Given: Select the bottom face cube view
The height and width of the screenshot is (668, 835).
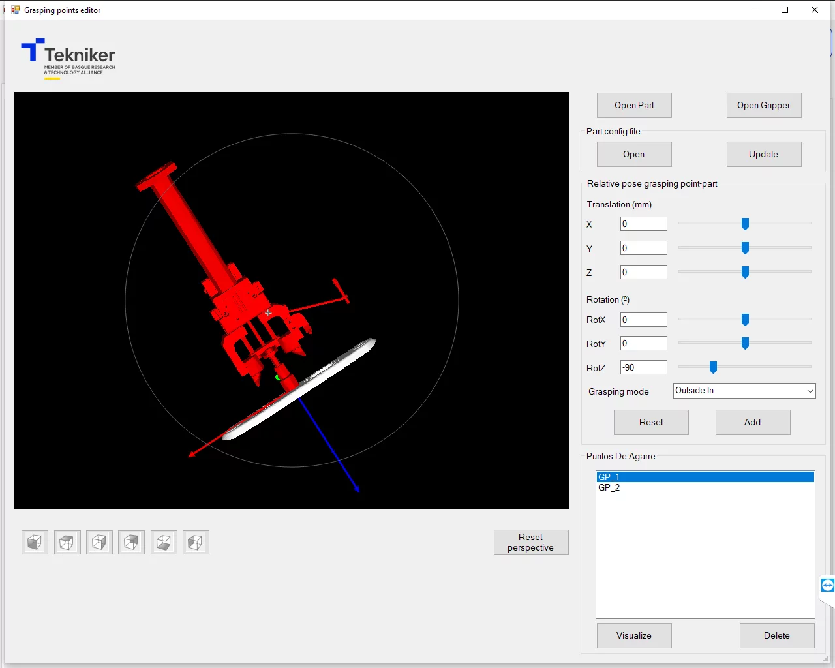Looking at the screenshot, I should coord(164,542).
